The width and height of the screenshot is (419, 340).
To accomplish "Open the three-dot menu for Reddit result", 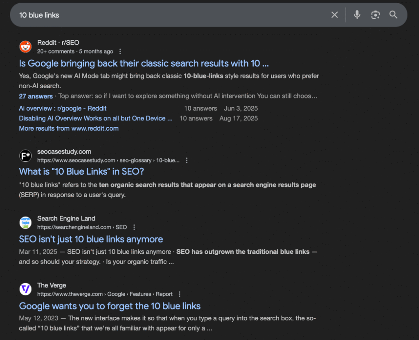I will point(120,51).
